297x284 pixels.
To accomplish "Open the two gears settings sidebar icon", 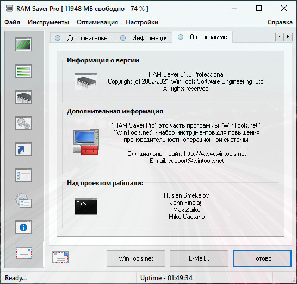I will pos(23,123).
